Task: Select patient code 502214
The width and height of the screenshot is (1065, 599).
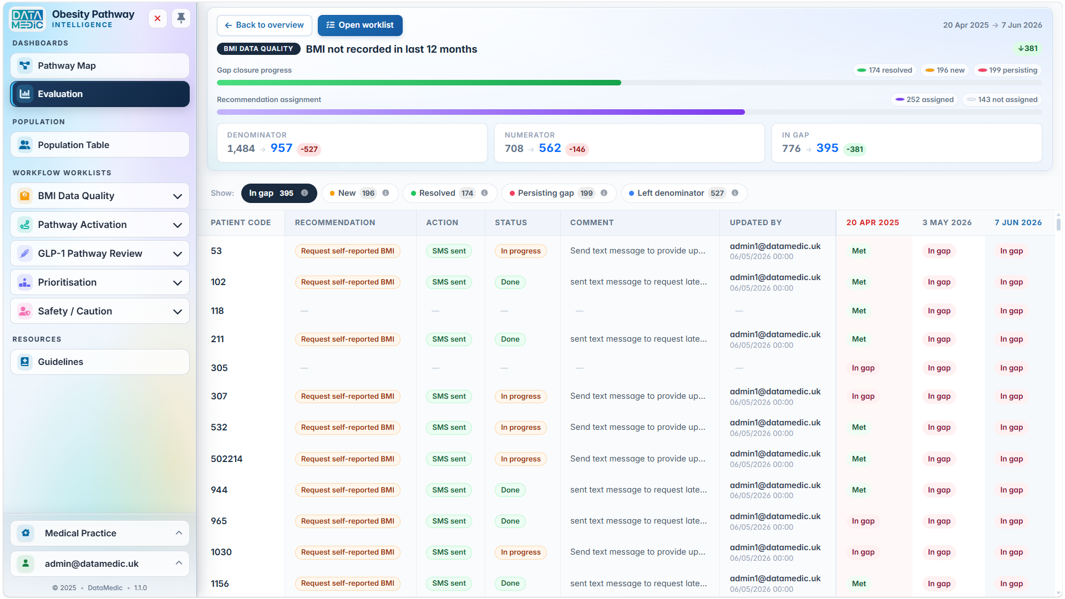Action: pyautogui.click(x=227, y=459)
